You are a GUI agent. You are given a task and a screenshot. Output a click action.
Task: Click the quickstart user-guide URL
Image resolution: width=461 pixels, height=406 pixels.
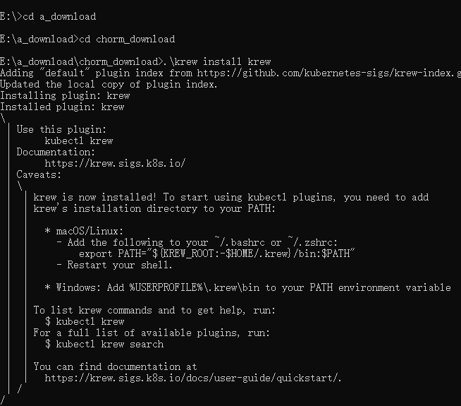193,378
